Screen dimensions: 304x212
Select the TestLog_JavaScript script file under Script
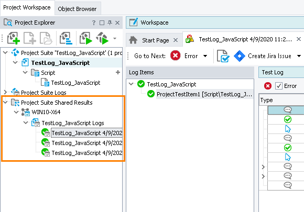tap(75, 83)
